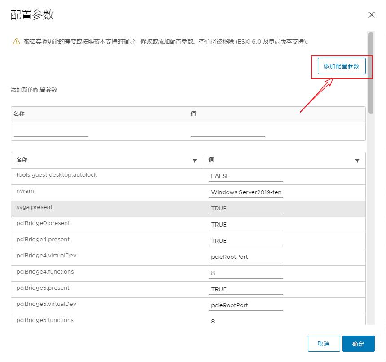Click the yellow warning triangle icon

(17, 42)
